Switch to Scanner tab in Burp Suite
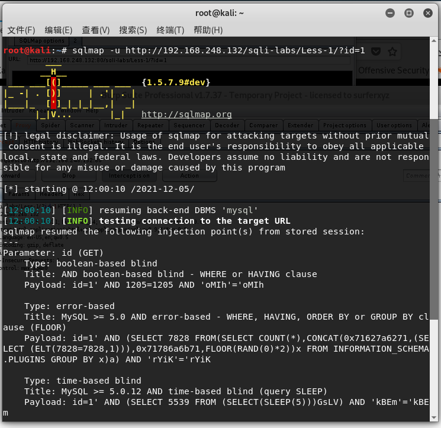 point(82,125)
